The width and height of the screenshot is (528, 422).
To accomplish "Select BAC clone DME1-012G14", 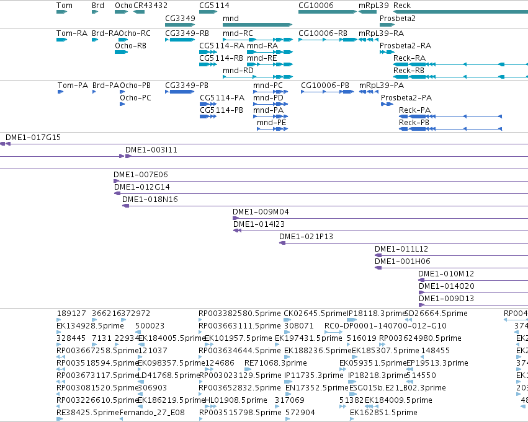I will click(321, 194).
